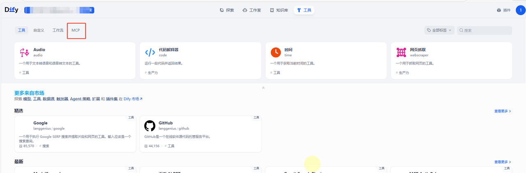This screenshot has width=526, height=173.
Task: Click the 插件集 marketplace link
Action: tap(112, 99)
